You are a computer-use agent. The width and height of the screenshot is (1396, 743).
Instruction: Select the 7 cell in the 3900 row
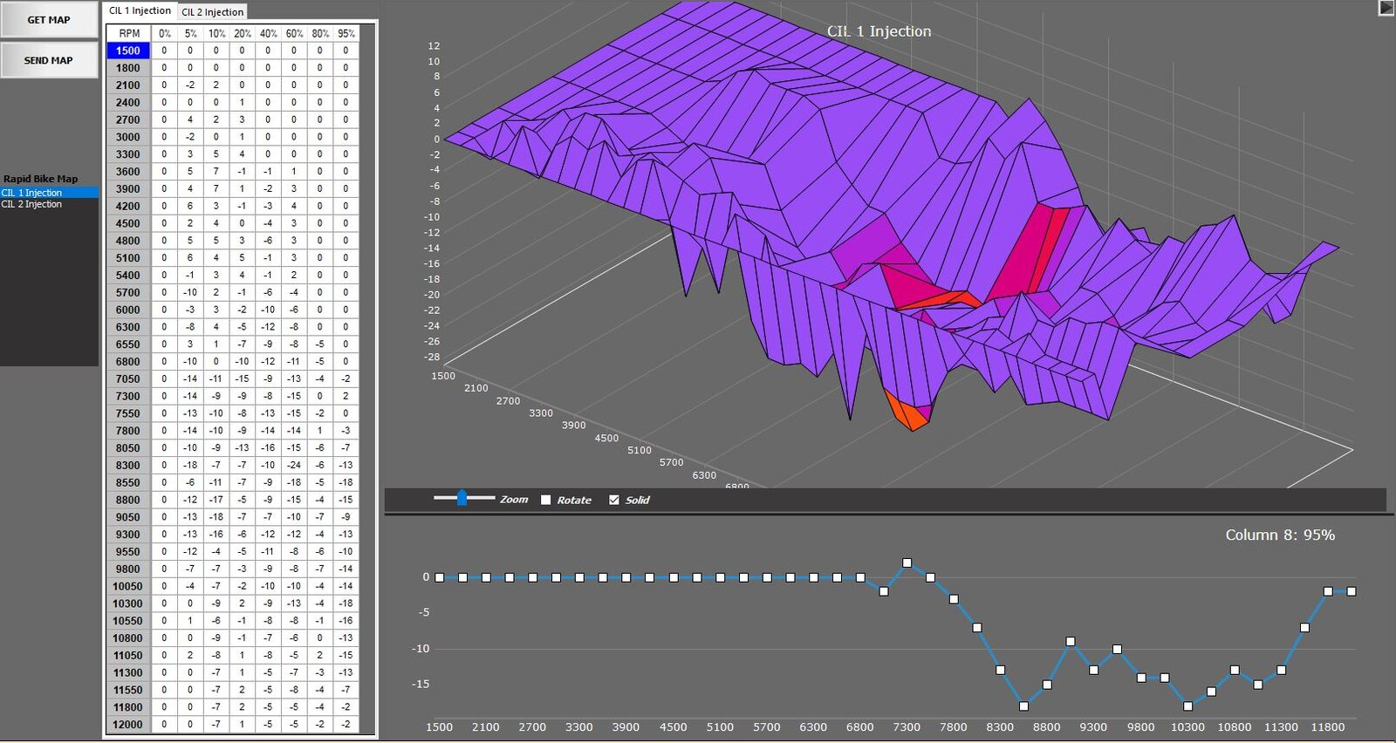click(216, 188)
